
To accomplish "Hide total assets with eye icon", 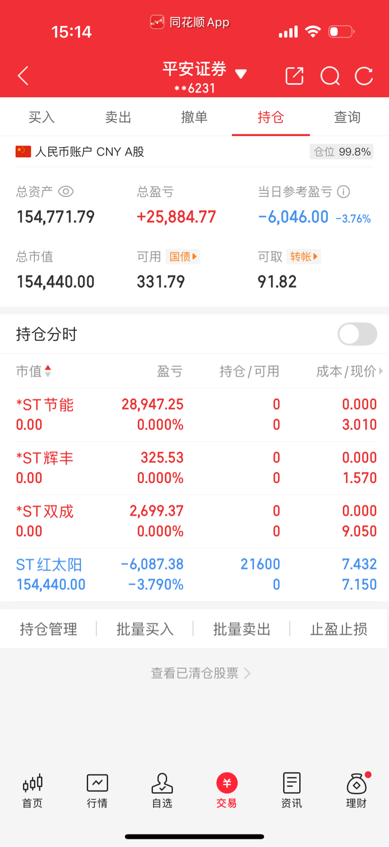I will click(x=66, y=192).
